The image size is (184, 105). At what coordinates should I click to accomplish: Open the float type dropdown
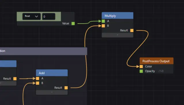coord(31,16)
